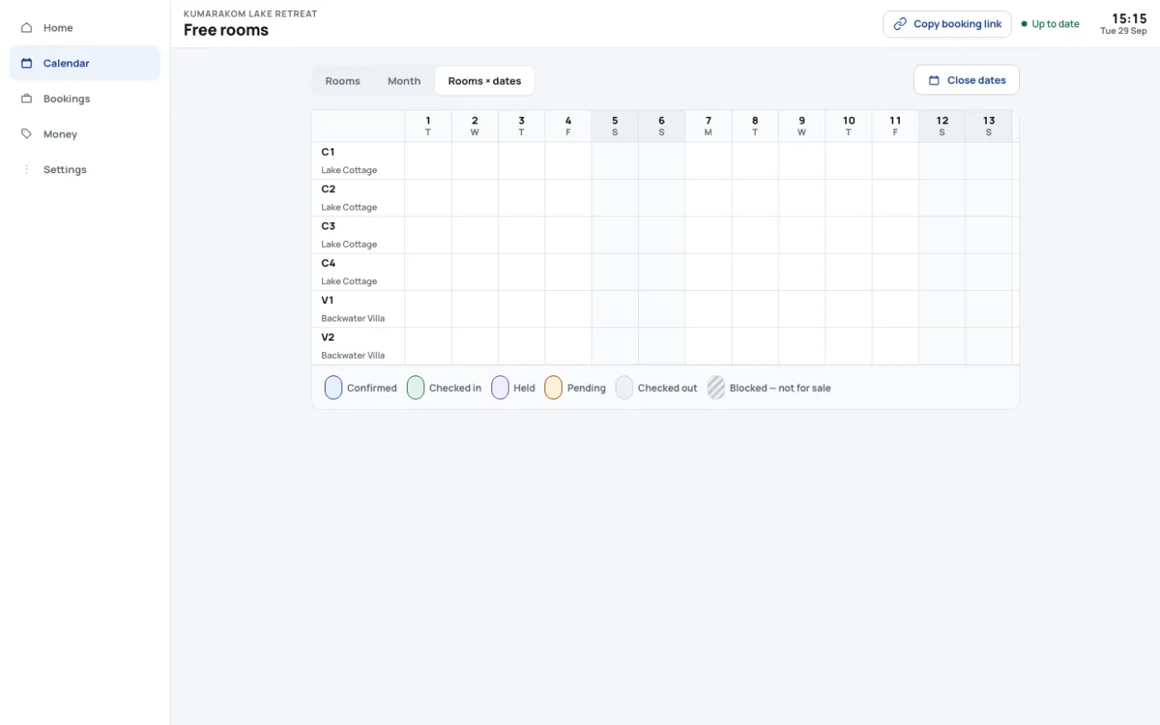Click the Checked out grey legend swatch
The image size is (1160, 725).
click(x=624, y=388)
